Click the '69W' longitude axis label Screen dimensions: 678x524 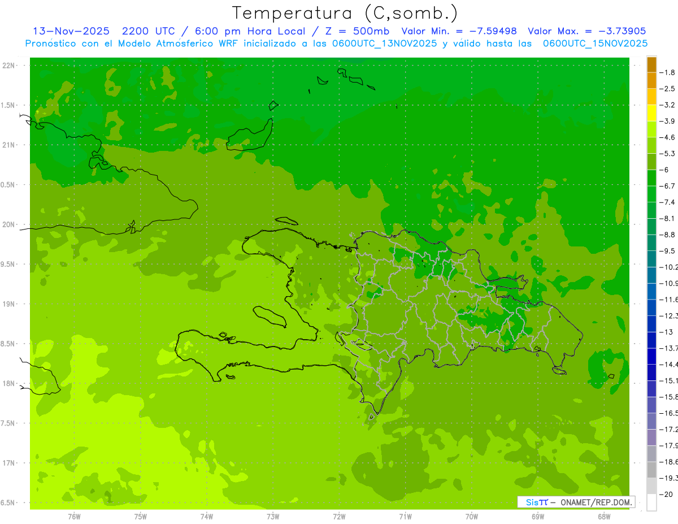tap(538, 517)
